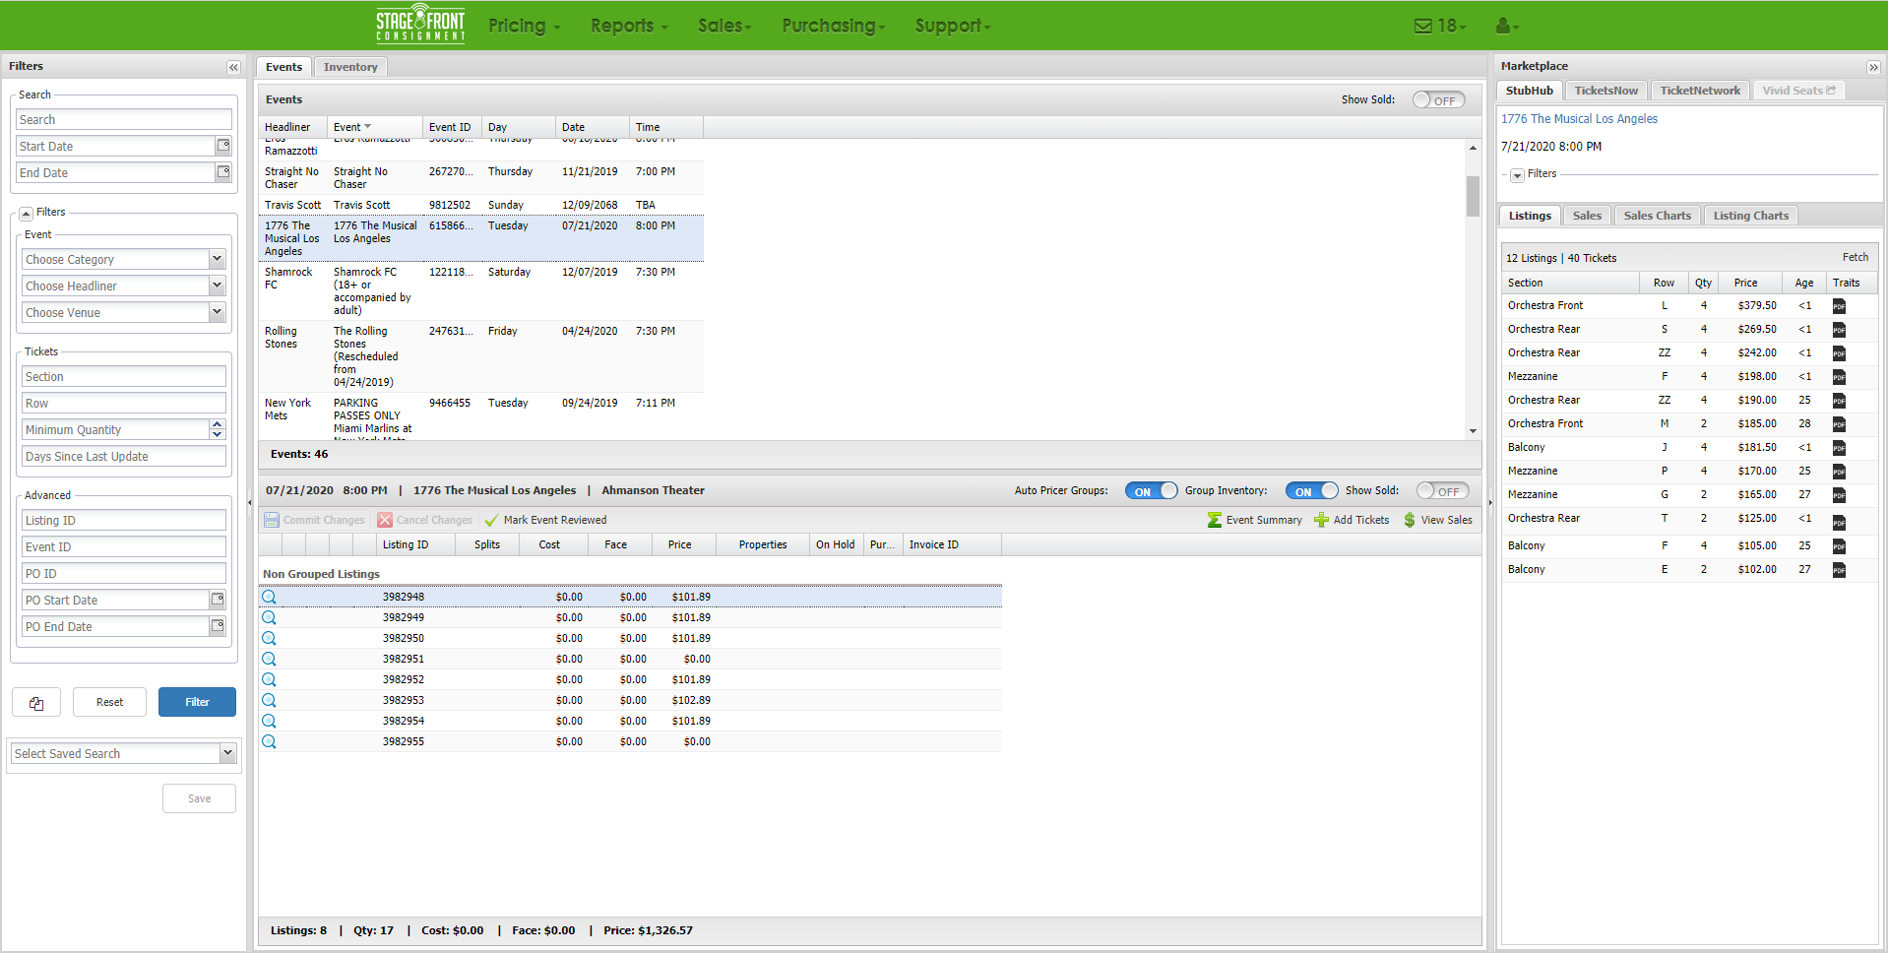Click the magnifier icon for listing 3982952
Viewport: 1888px width, 953px height.
point(269,679)
